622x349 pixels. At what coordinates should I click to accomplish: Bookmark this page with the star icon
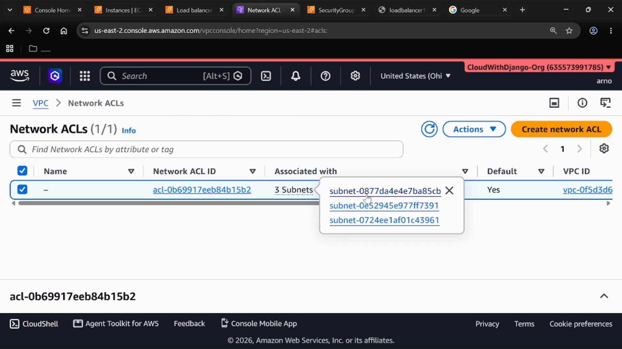pos(569,31)
